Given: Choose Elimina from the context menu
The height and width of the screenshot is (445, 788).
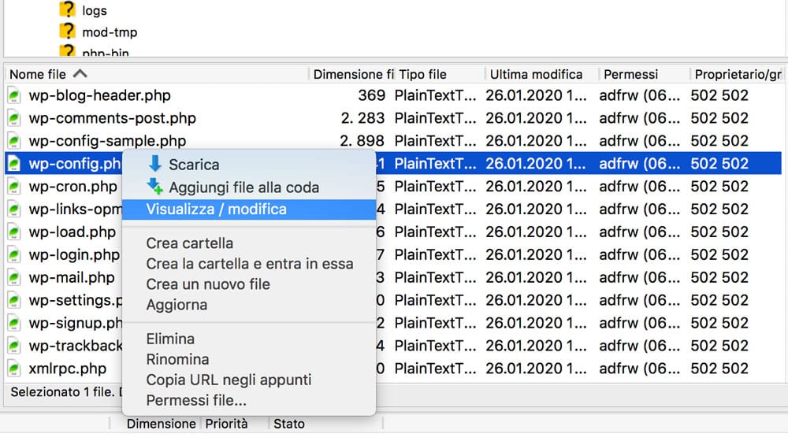Looking at the screenshot, I should (x=170, y=339).
